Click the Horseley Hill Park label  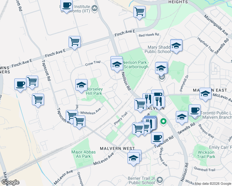coord(94,91)
